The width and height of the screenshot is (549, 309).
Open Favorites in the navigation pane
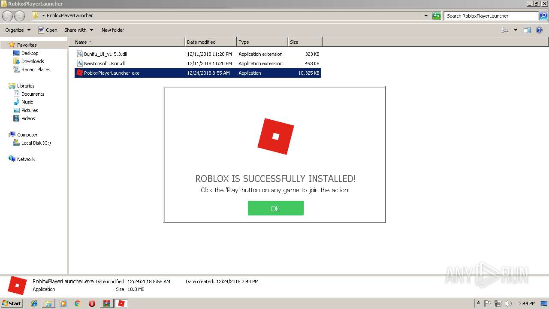tap(27, 45)
